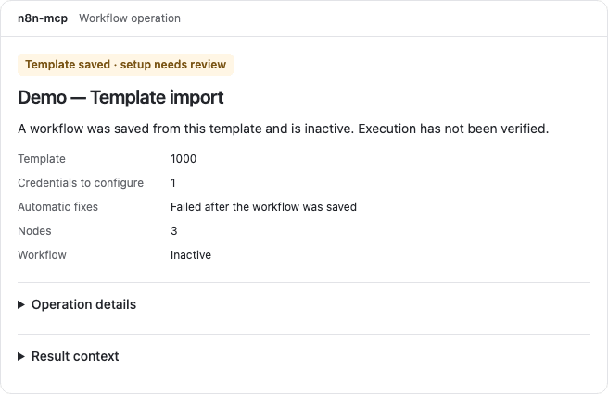Click the n8n-mcp header name

(43, 18)
